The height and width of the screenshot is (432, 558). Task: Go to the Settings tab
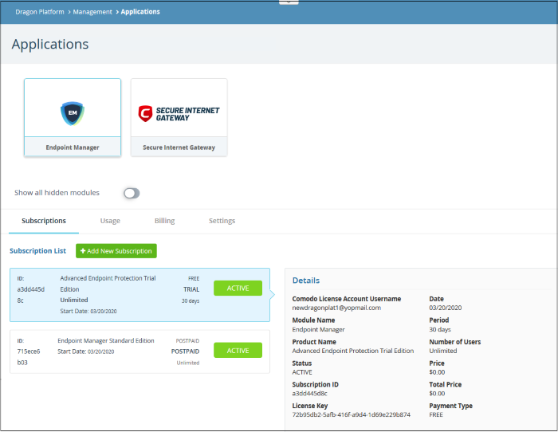(x=222, y=221)
